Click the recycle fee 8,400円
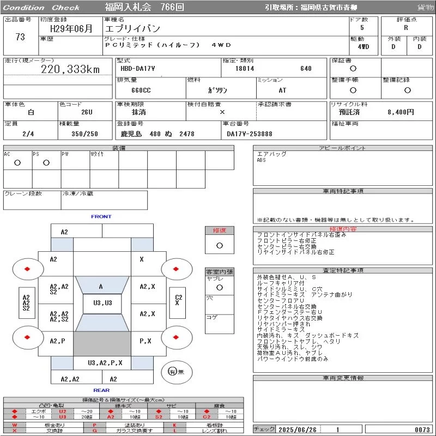 click(401, 112)
